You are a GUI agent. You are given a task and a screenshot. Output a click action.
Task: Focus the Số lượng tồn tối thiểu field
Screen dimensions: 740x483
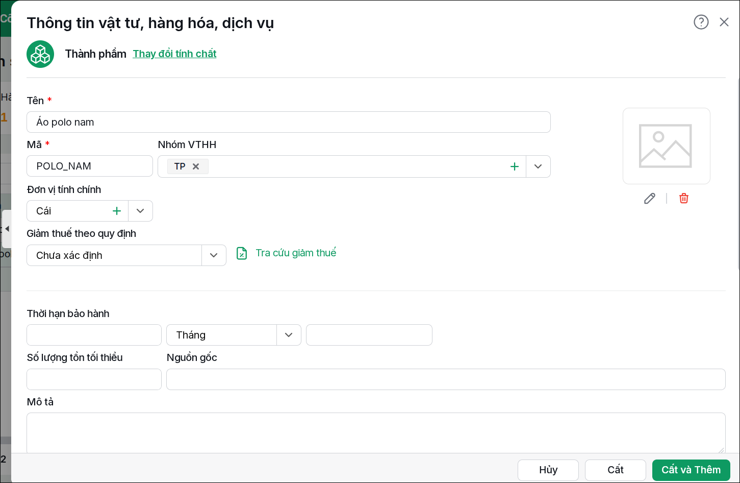94,379
